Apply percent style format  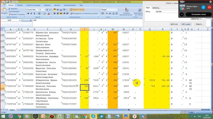tap(107, 14)
